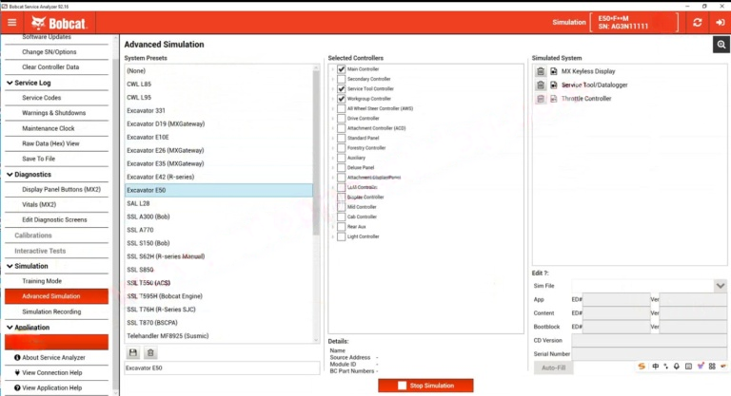
Task: Open About Service Analyzer link
Action: (53, 357)
